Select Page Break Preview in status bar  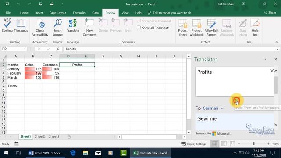coord(232,144)
